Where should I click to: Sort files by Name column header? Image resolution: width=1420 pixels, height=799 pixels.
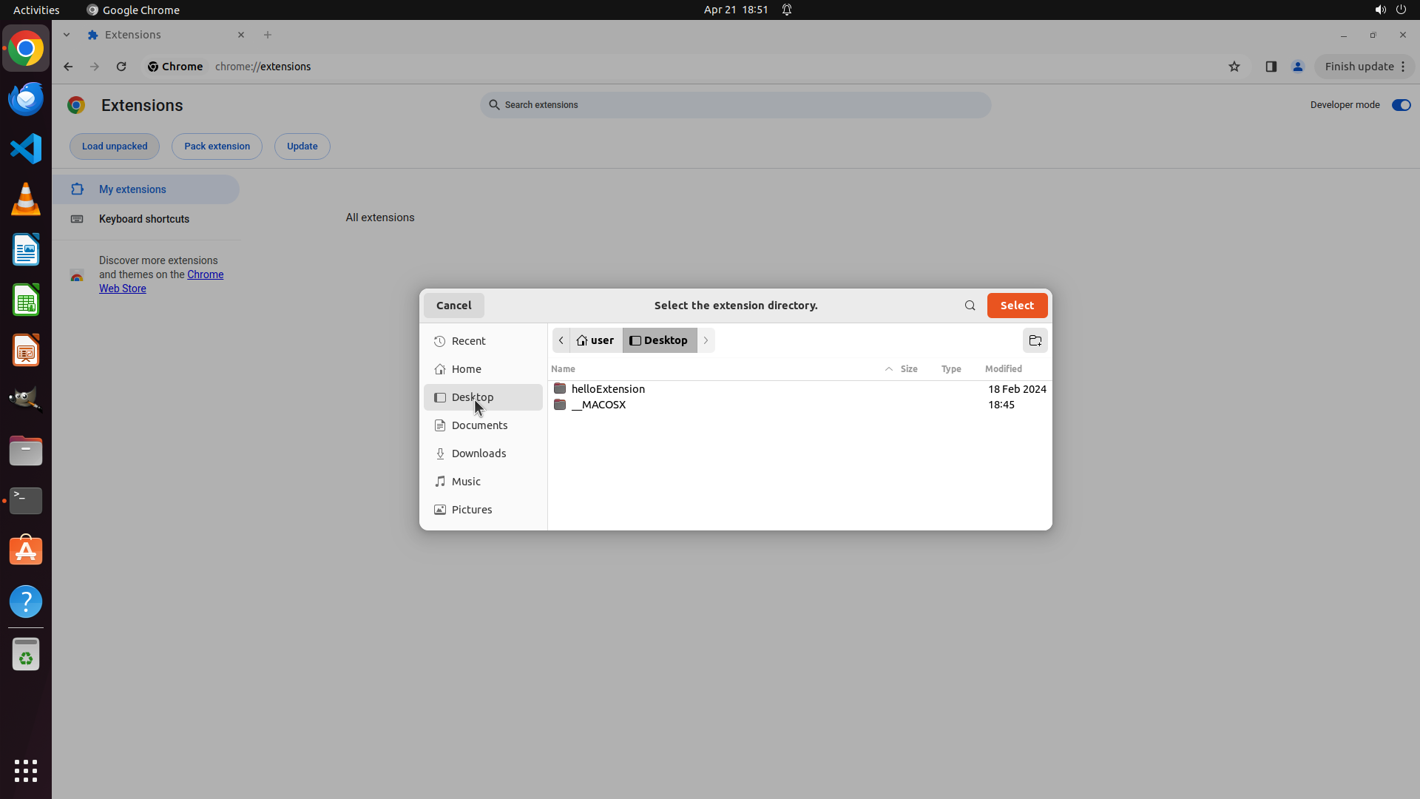coord(563,368)
